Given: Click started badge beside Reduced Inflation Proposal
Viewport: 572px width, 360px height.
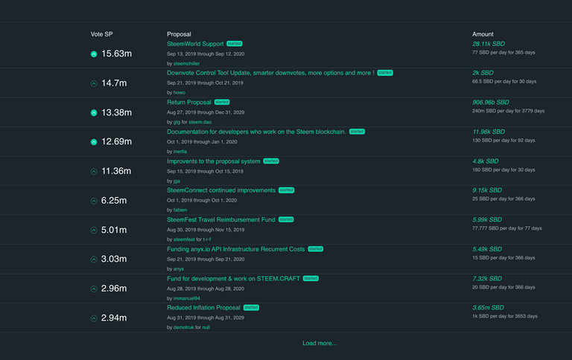Looking at the screenshot, I should pyautogui.click(x=251, y=307).
